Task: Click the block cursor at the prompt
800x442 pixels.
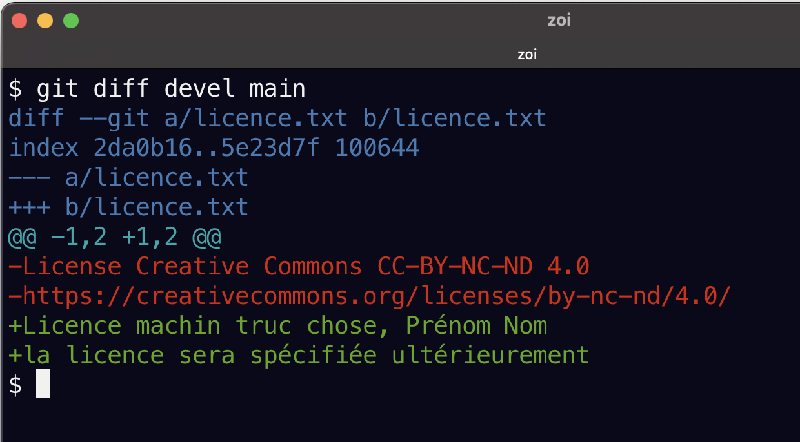Action: (x=43, y=385)
